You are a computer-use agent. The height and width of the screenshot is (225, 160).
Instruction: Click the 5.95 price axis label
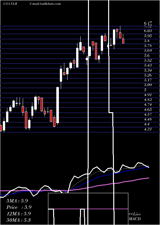click(x=148, y=36)
